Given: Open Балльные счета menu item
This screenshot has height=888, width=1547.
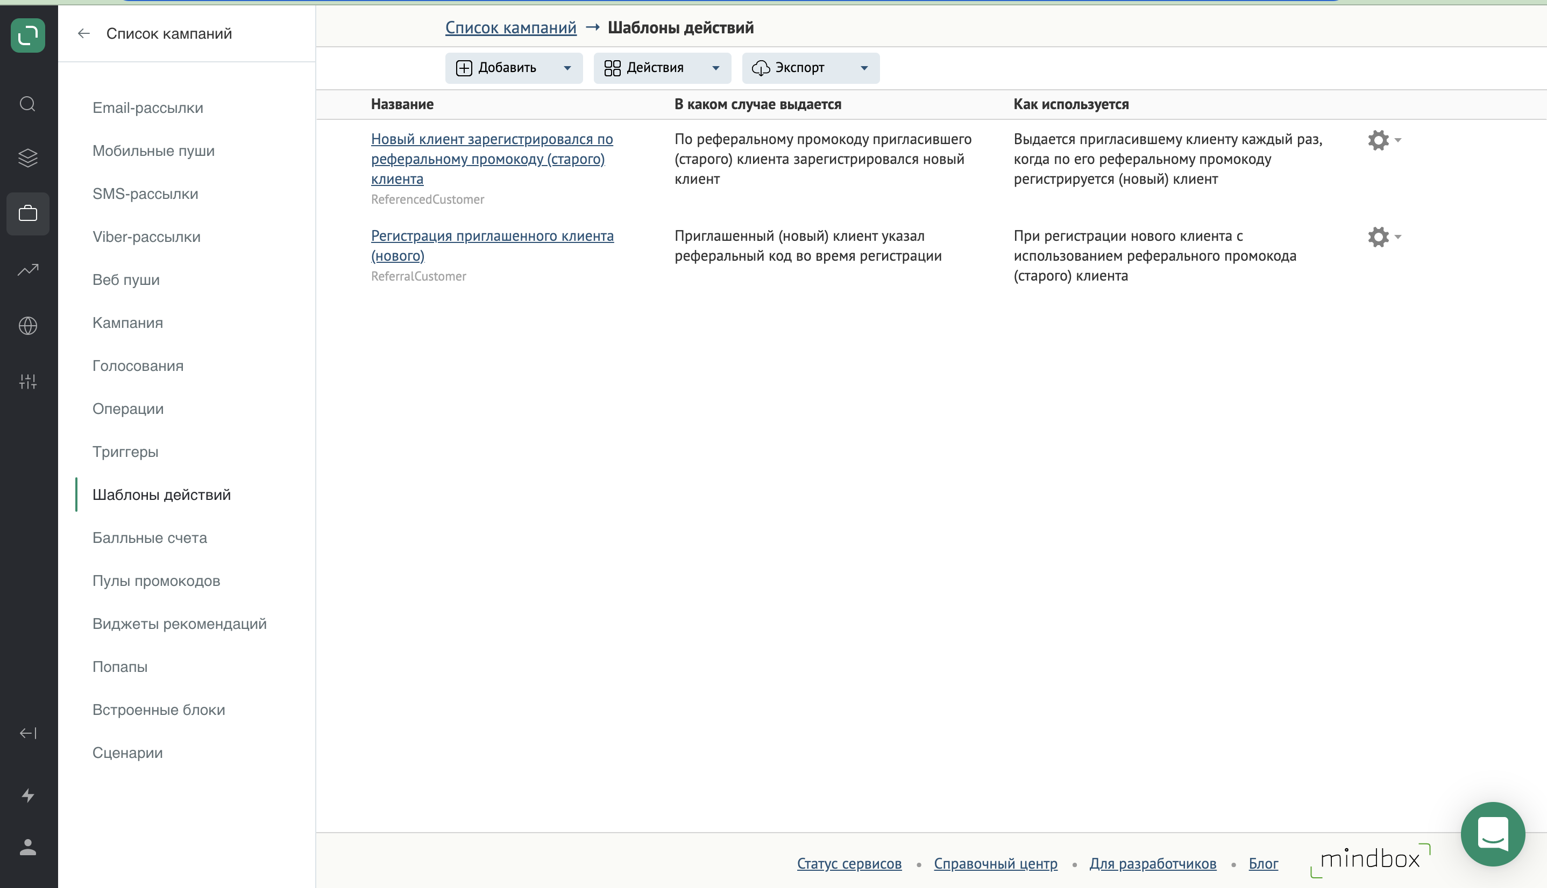Looking at the screenshot, I should 150,538.
